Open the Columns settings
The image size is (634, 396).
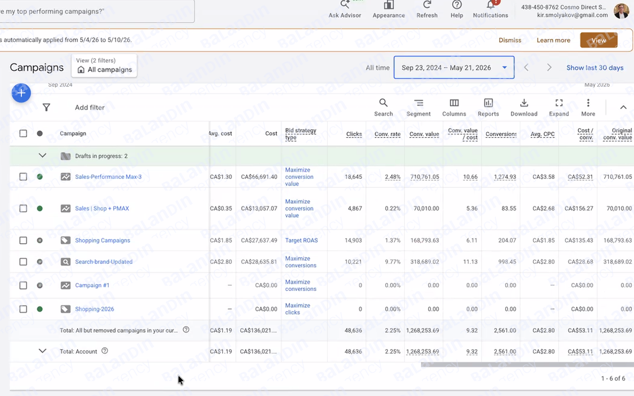[x=454, y=107]
